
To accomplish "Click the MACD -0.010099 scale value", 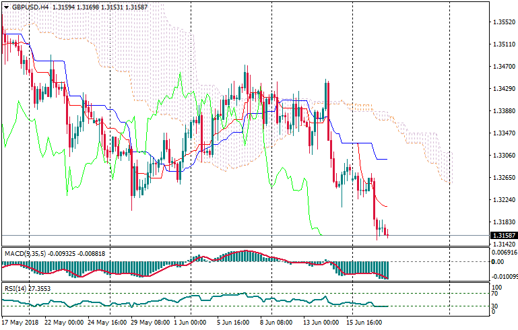I will pyautogui.click(x=504, y=276).
